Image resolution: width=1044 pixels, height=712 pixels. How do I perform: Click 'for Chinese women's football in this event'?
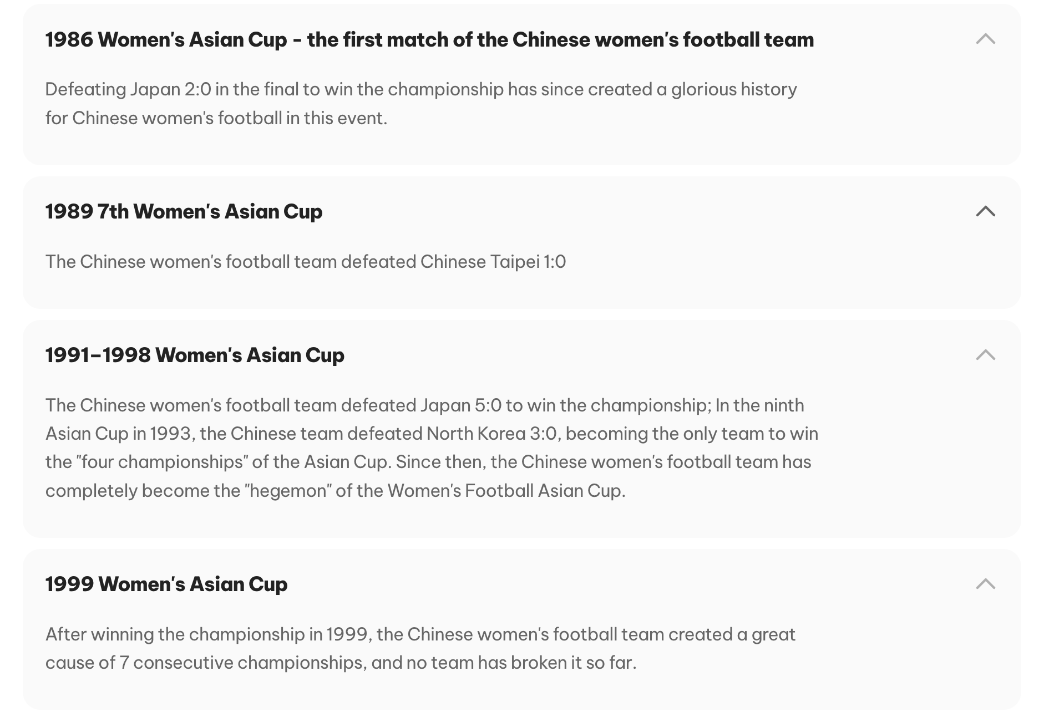[x=216, y=118]
